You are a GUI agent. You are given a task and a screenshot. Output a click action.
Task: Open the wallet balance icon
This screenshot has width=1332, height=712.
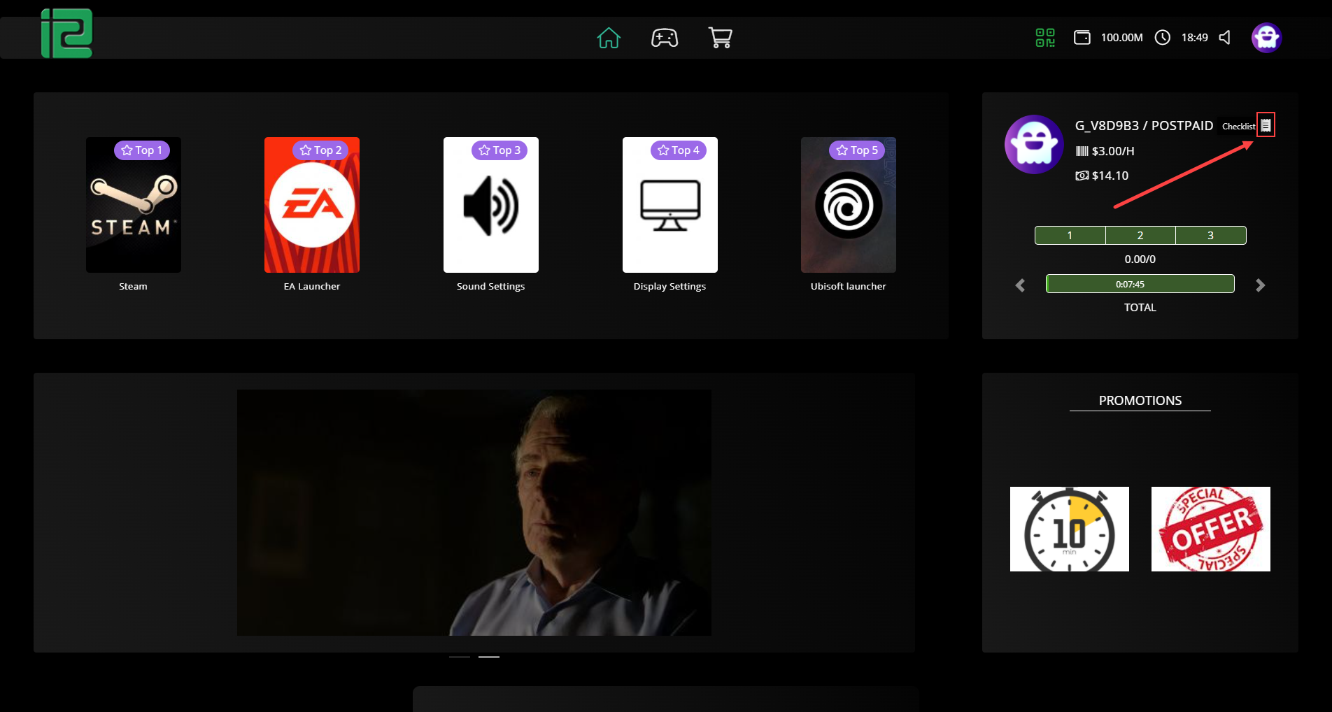click(1082, 38)
